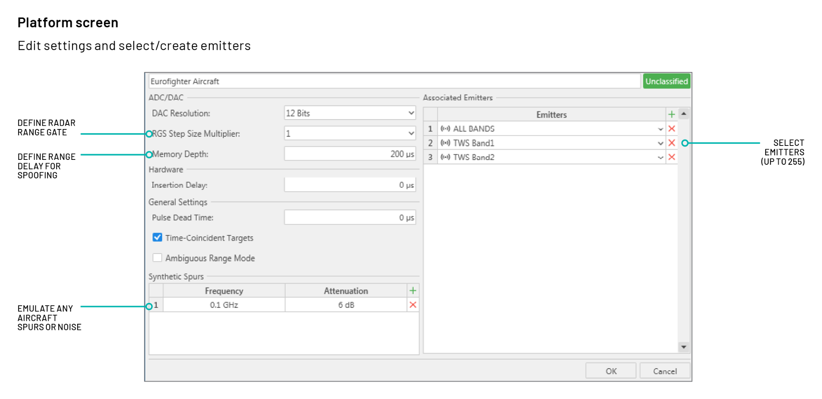Click the Memory Depth 200 µs field
Viewport: 822px width, 399px height.
click(x=350, y=154)
